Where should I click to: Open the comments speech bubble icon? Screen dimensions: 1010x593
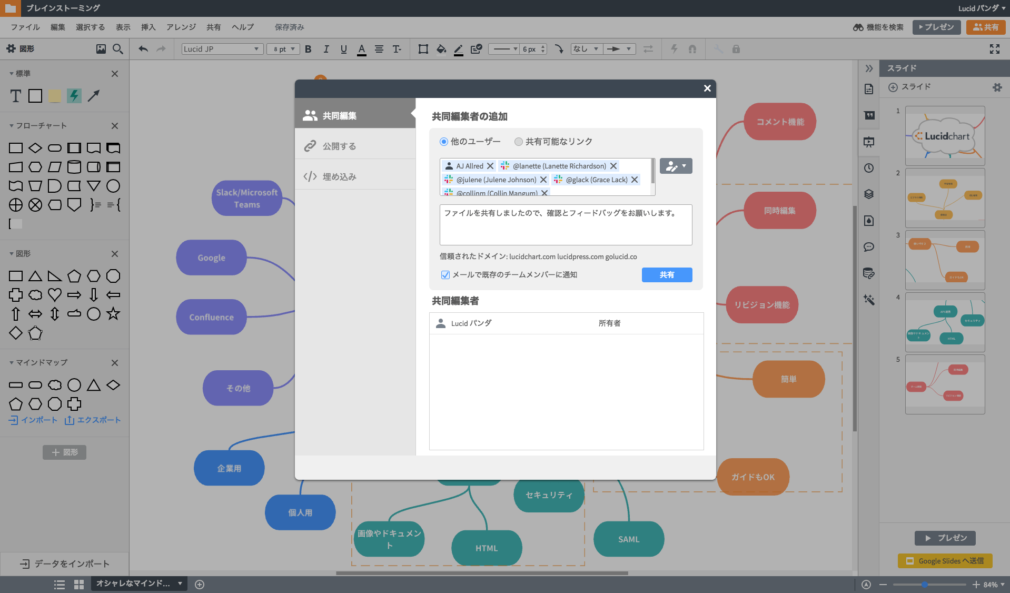click(869, 247)
